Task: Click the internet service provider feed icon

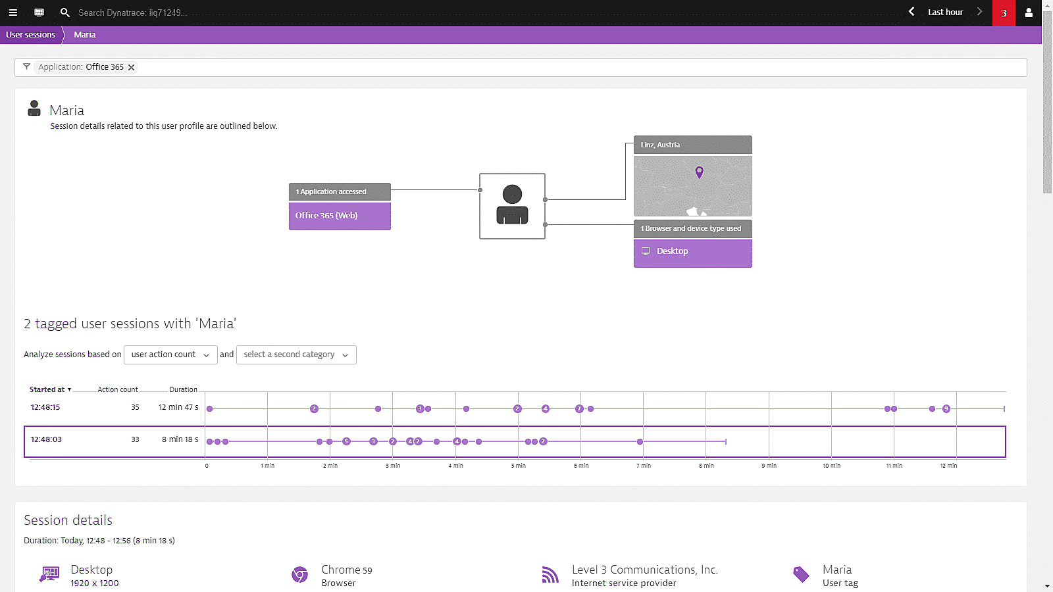Action: tap(550, 575)
